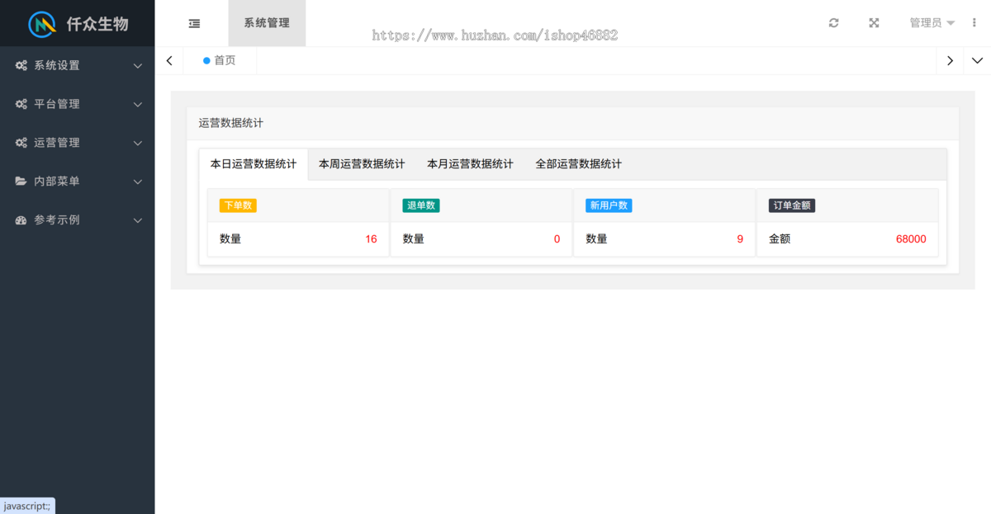Select the 全部运营数据统计 tab
This screenshot has width=991, height=514.
click(578, 164)
